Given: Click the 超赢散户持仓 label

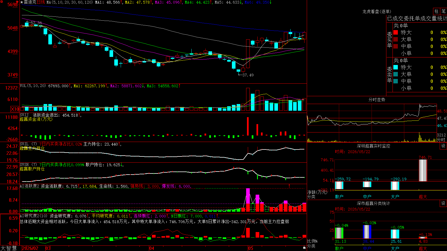Looking at the screenshot, I should point(32,169).
